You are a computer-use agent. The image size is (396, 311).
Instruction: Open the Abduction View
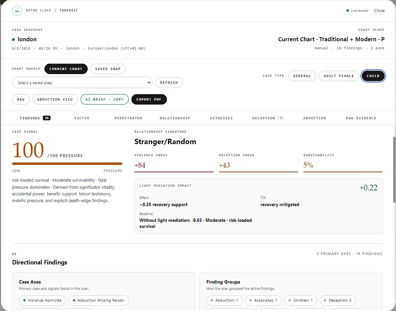[x=55, y=100]
